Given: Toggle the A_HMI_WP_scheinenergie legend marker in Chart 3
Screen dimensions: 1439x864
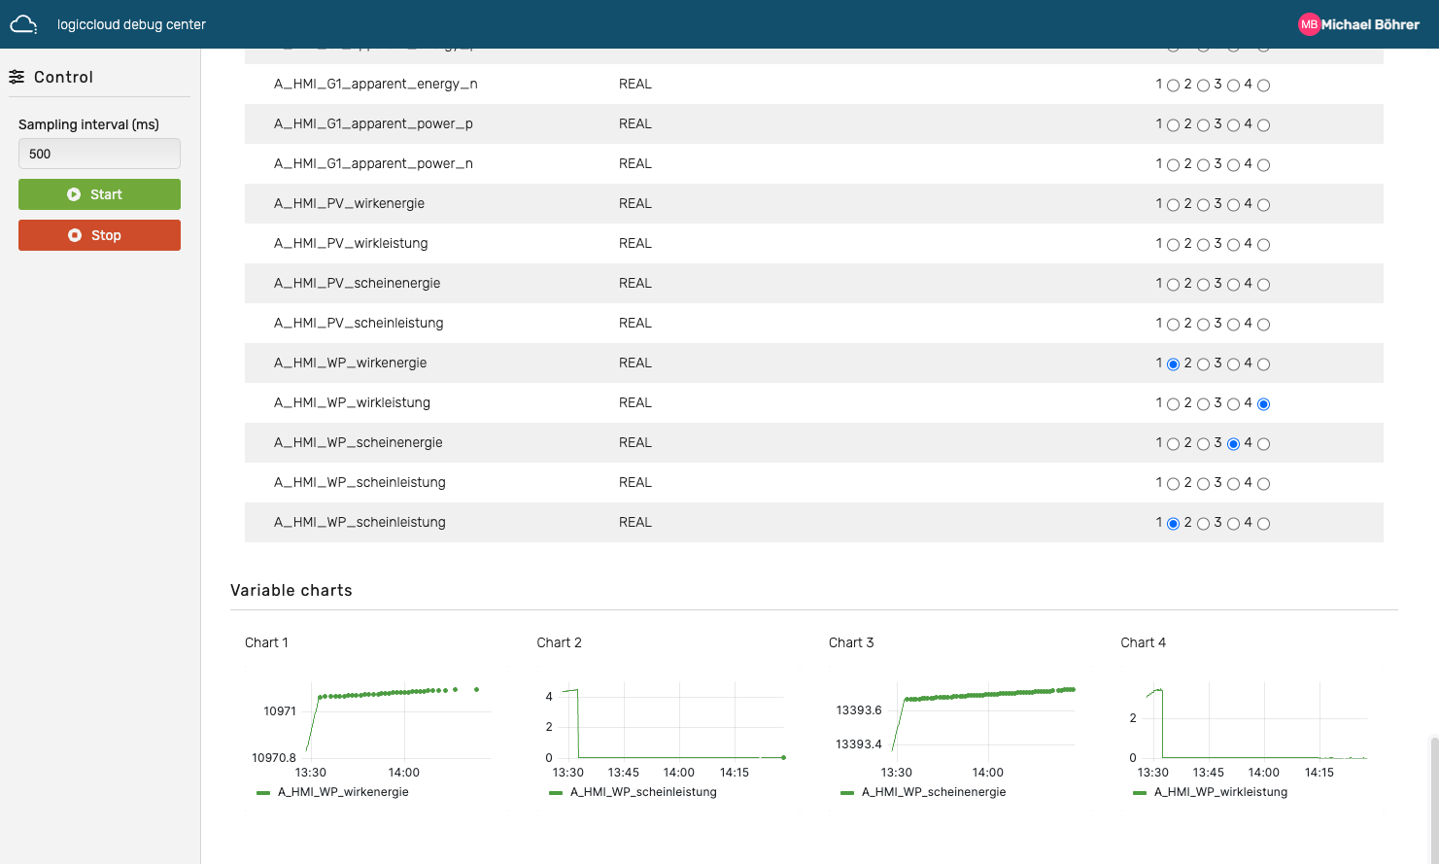Looking at the screenshot, I should point(847,793).
